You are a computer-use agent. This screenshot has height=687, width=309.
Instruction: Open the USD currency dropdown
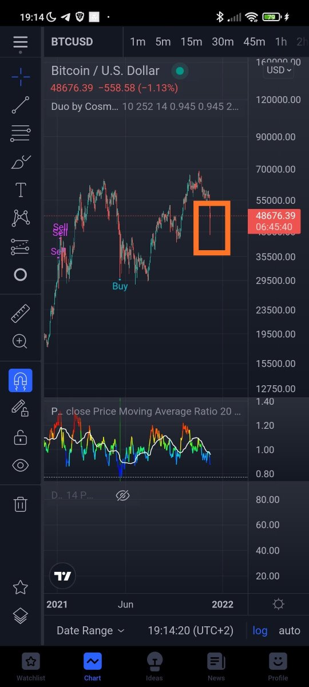pos(279,70)
